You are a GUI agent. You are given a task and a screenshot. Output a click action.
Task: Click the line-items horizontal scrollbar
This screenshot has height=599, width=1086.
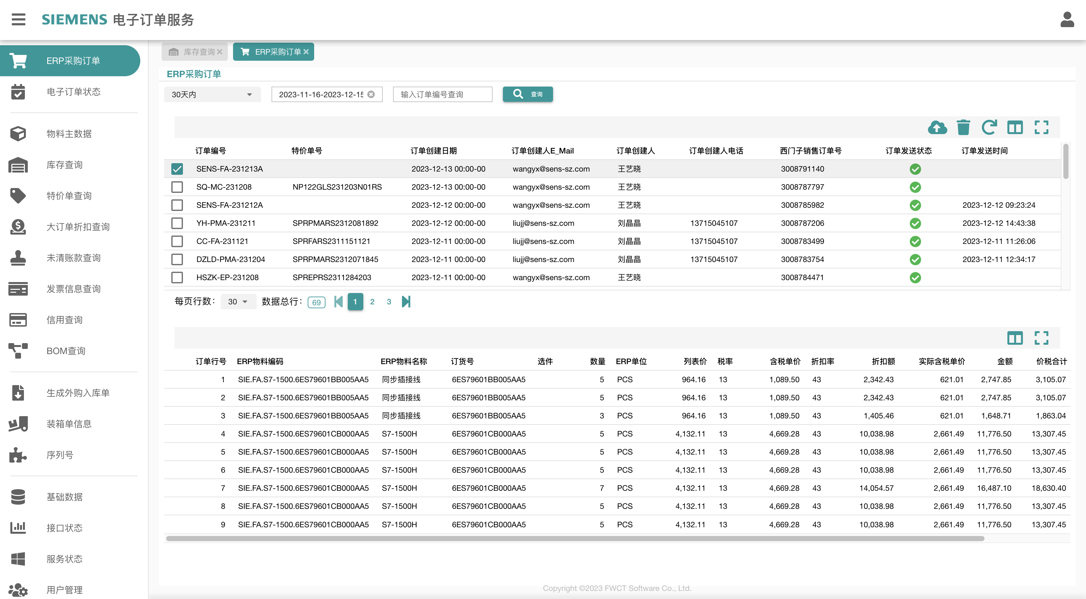pos(575,538)
